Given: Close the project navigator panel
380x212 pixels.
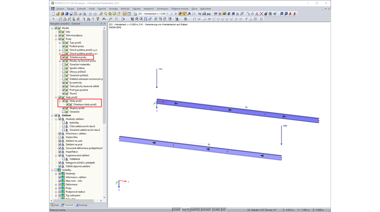Looking at the screenshot, I should (x=104, y=24).
